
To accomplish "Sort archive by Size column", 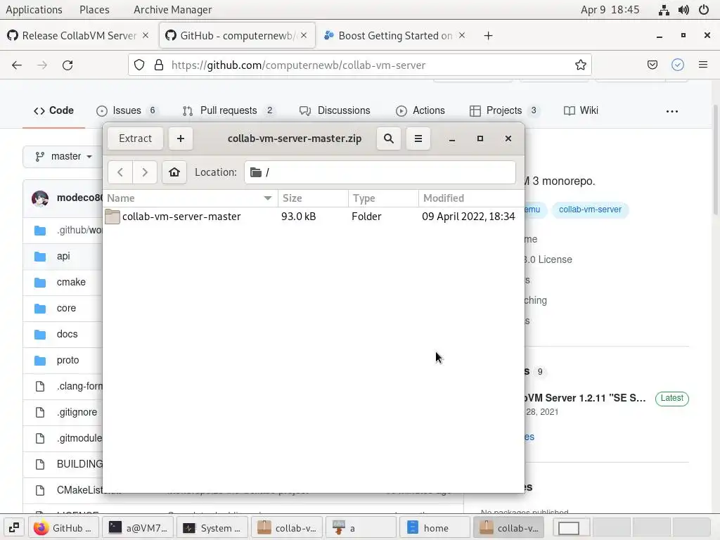I will [313, 198].
